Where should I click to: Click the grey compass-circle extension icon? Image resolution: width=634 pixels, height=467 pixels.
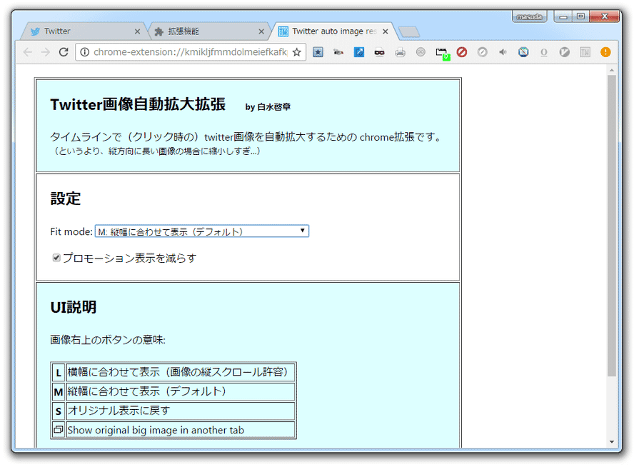coord(482,51)
